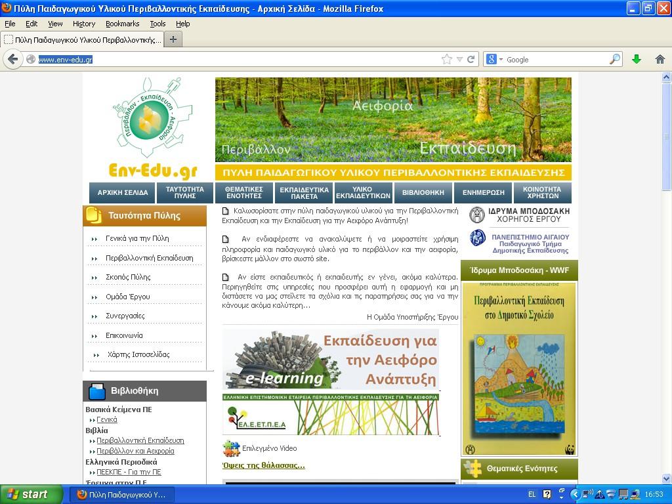Open the Bookmarks menu
This screenshot has height=504, width=672.
(x=122, y=24)
